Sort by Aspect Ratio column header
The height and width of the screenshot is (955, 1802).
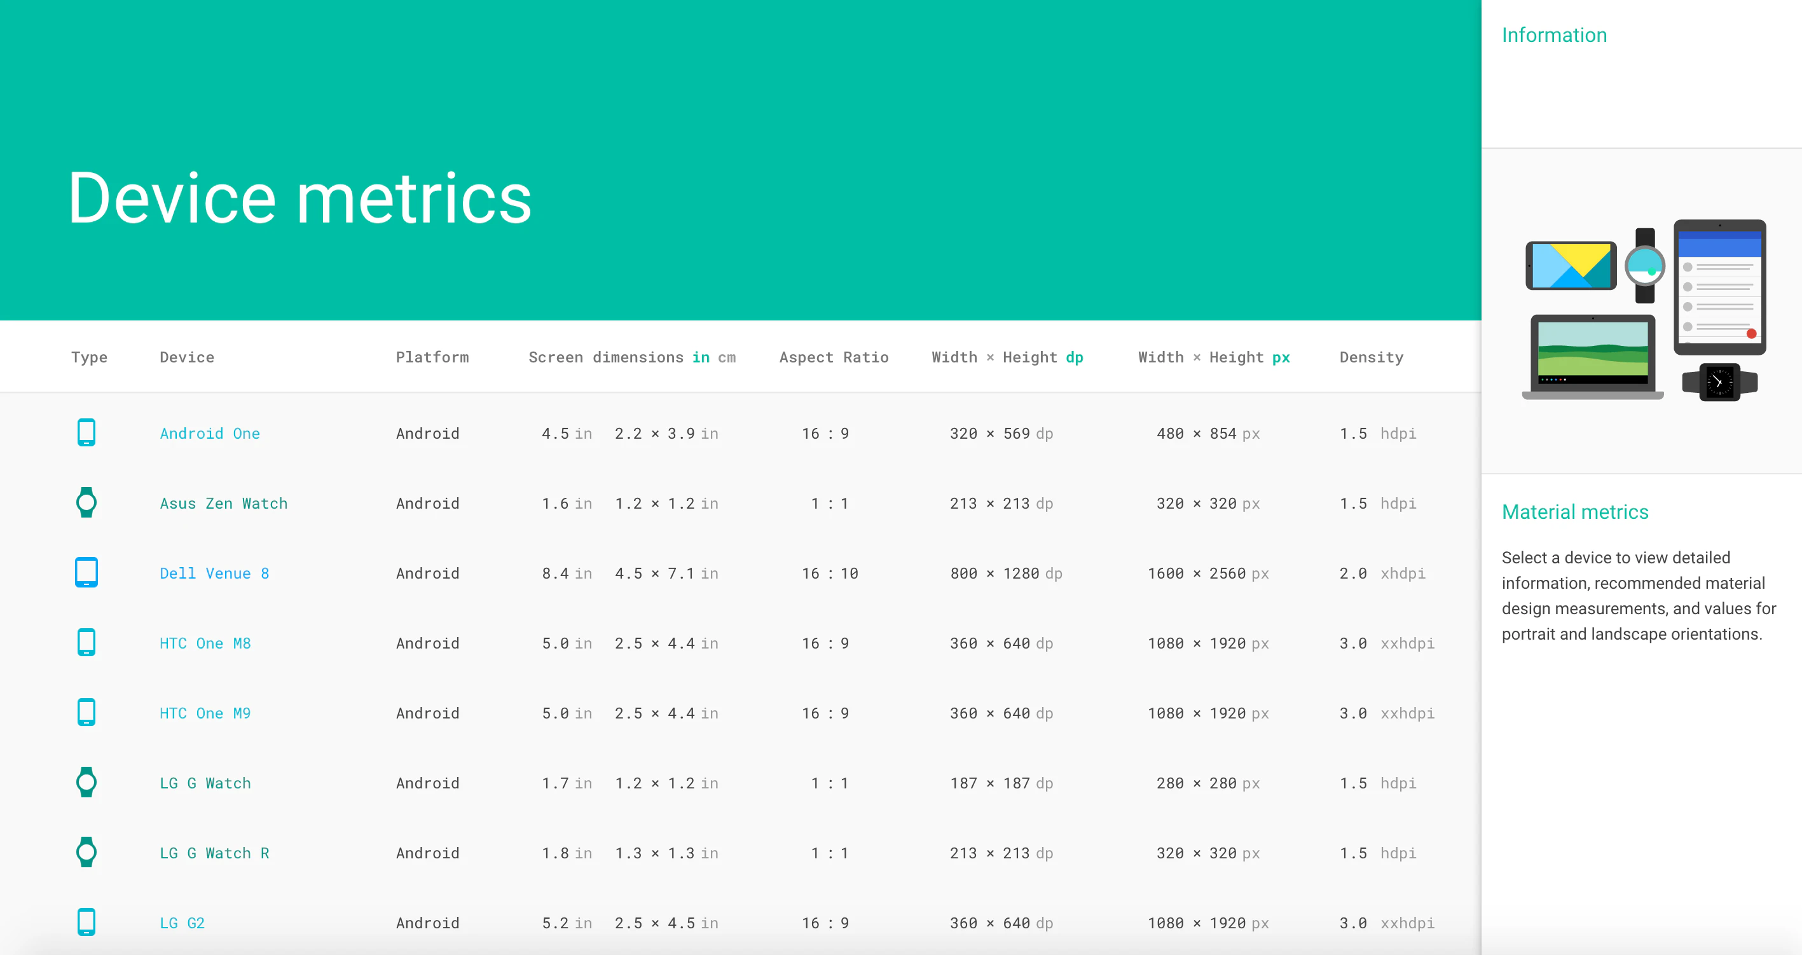point(833,357)
